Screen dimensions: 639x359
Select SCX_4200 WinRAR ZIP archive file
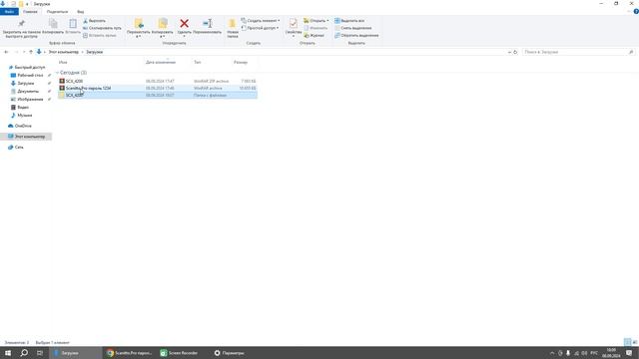tap(158, 81)
